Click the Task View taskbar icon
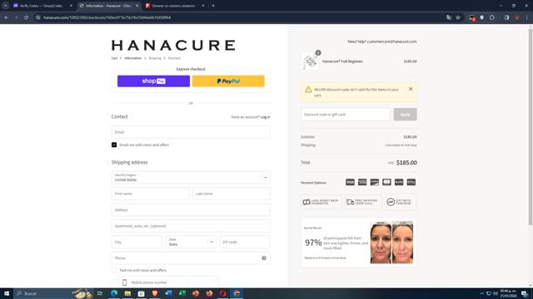This screenshot has width=533, height=299. tap(100, 293)
